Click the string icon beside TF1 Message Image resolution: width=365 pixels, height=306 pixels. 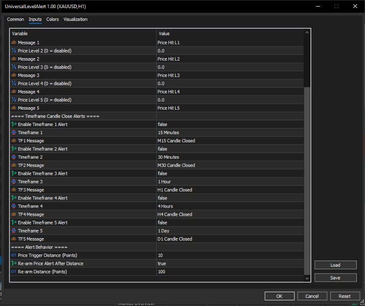tap(14, 141)
